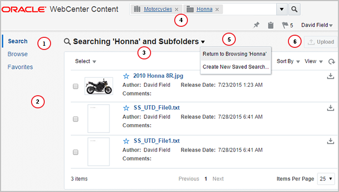Click the folder icon beside Honna
Image resolution: width=339 pixels, height=192 pixels.
click(190, 9)
